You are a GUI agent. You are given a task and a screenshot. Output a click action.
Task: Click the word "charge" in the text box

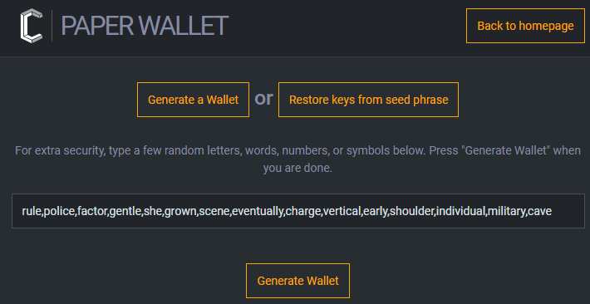(x=303, y=212)
